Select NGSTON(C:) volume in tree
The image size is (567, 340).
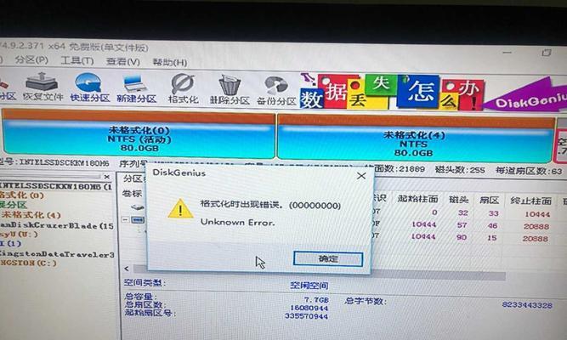click(29, 263)
